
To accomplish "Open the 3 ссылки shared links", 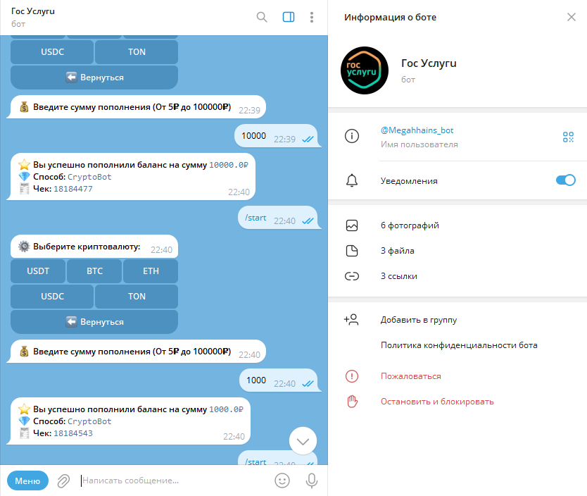I will coord(457,276).
